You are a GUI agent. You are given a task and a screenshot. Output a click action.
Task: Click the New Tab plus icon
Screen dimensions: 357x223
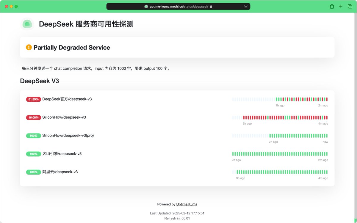340,6
